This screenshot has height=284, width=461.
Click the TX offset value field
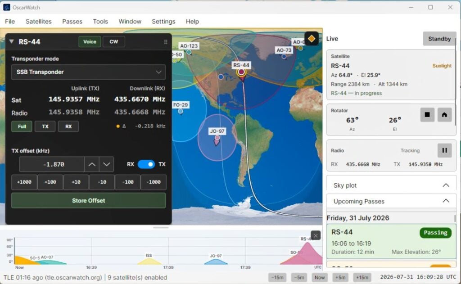coord(52,164)
